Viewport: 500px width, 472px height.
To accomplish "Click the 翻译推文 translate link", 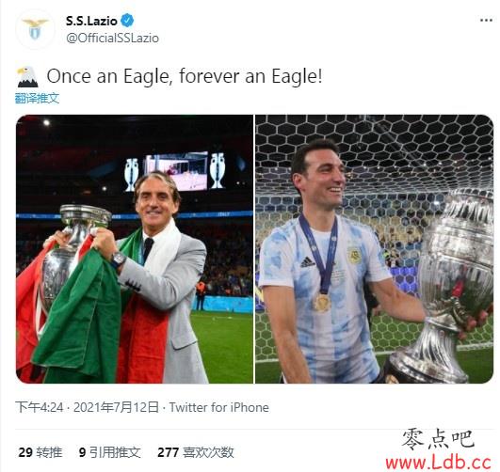I will click(x=37, y=98).
